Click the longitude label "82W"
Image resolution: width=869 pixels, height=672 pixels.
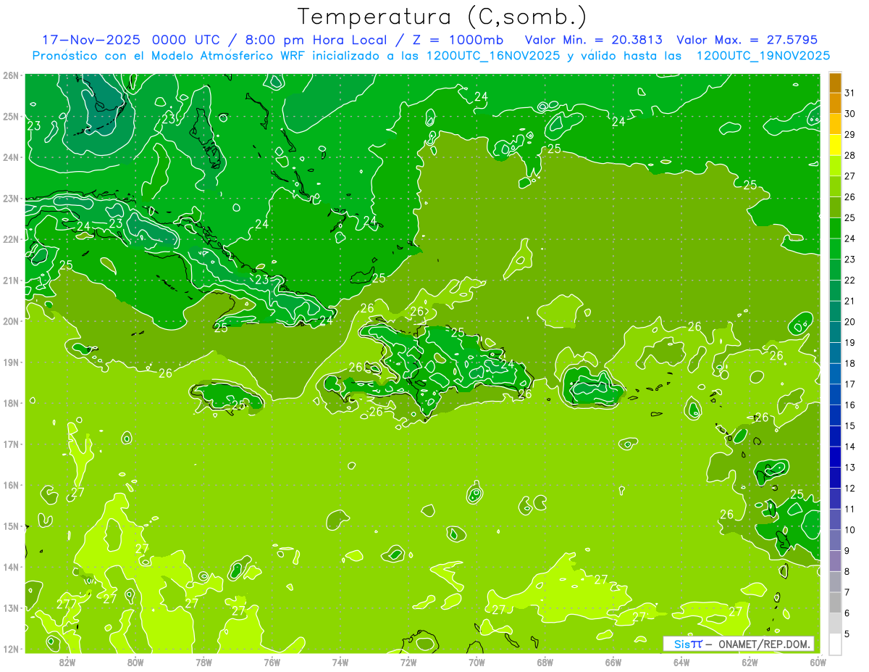pos(67,662)
